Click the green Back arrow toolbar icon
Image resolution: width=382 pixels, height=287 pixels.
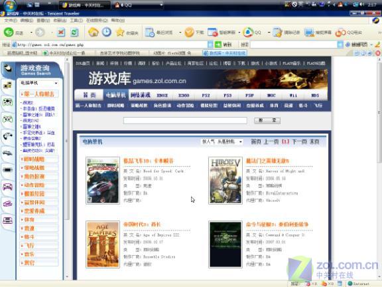[9, 32]
